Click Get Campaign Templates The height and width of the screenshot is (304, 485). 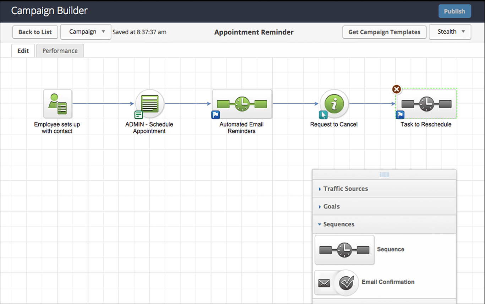pos(384,32)
